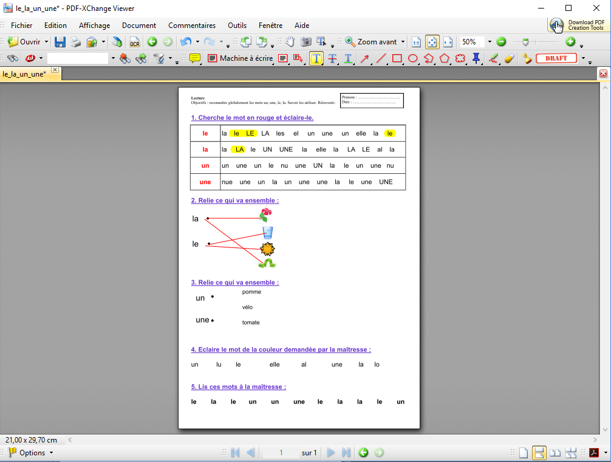
Task: Choose the Oval shape tool
Action: tap(412, 58)
